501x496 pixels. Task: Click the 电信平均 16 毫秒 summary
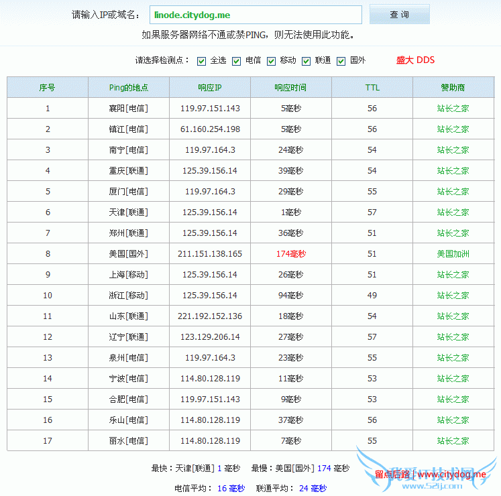pyautogui.click(x=210, y=488)
